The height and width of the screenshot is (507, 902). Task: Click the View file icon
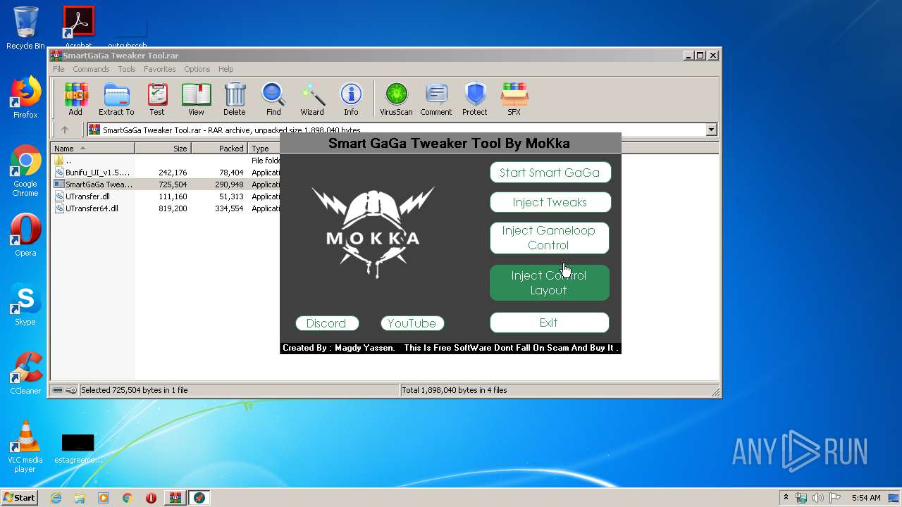[196, 99]
